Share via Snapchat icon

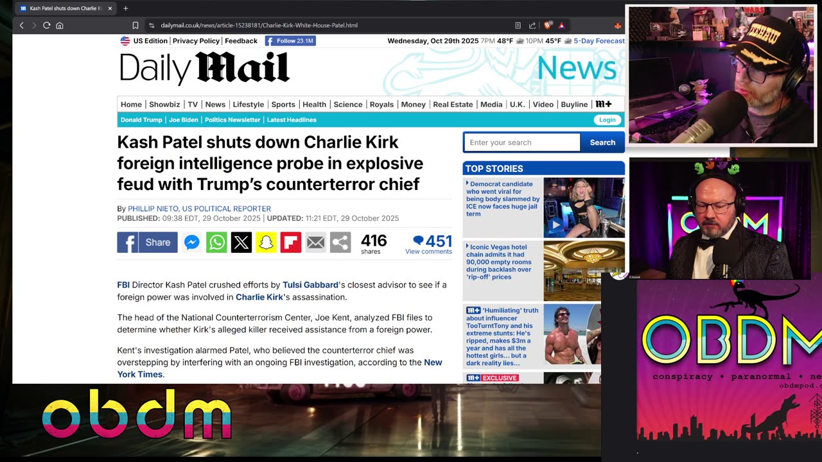(266, 242)
